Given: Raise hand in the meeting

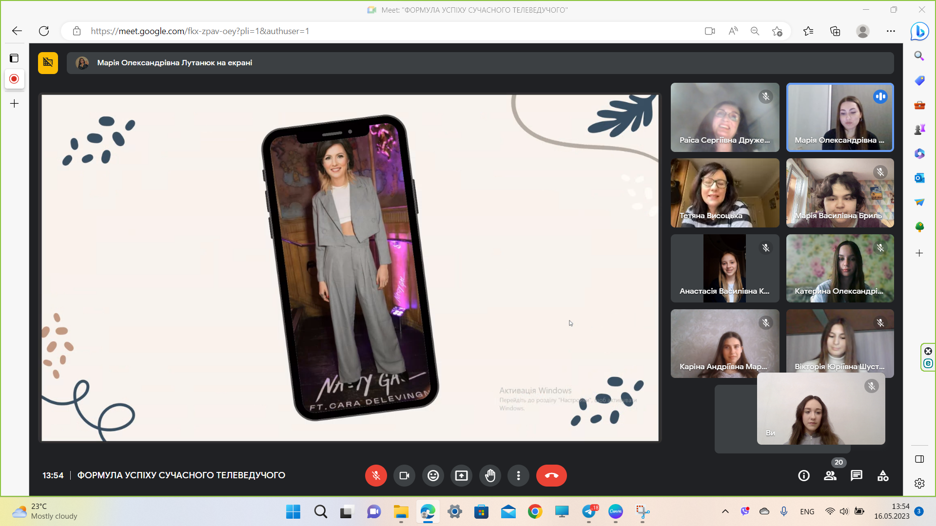Looking at the screenshot, I should (x=490, y=475).
